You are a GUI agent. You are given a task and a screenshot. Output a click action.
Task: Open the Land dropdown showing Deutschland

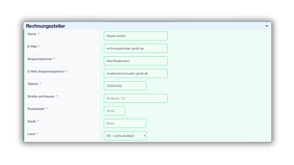point(125,136)
